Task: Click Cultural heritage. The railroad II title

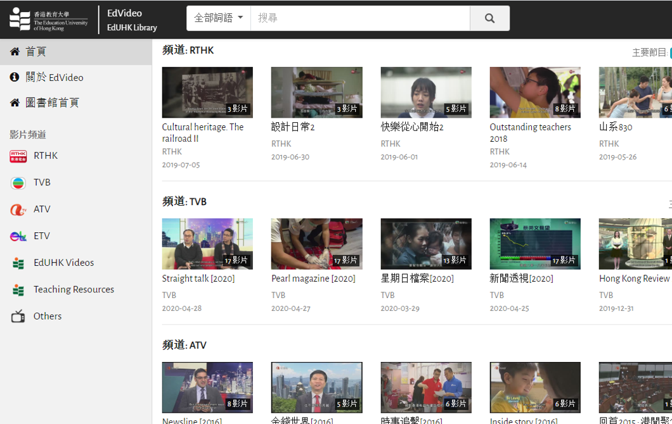Action: (x=203, y=133)
